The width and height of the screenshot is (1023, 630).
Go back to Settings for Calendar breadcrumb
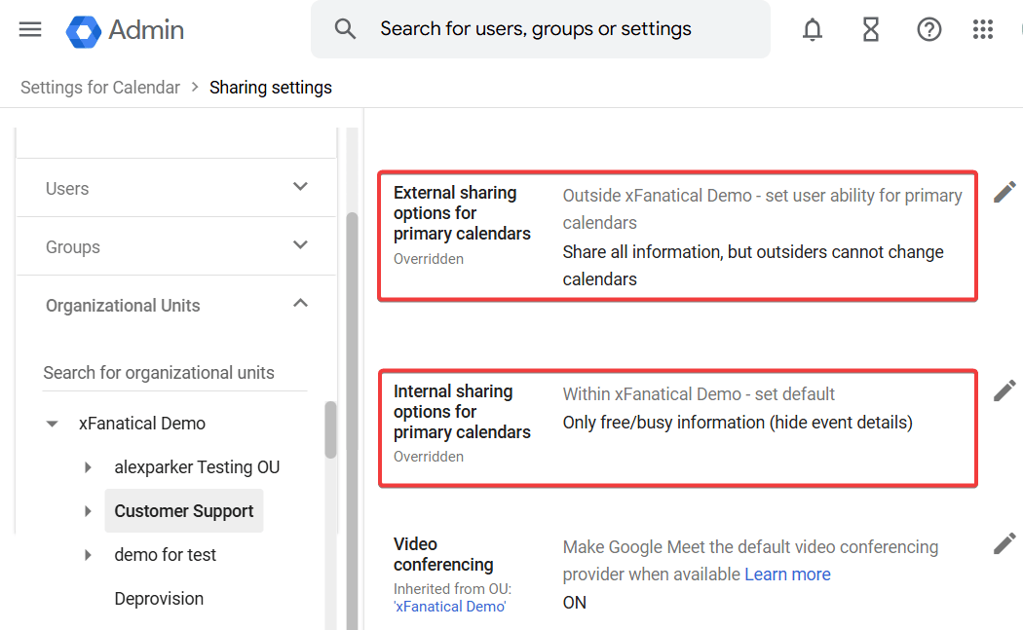click(99, 88)
